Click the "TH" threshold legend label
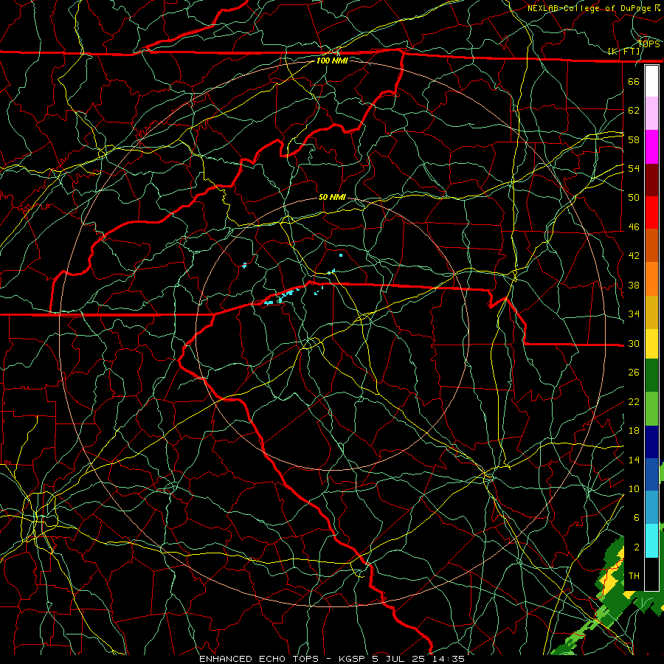The image size is (664, 664). coord(634,576)
